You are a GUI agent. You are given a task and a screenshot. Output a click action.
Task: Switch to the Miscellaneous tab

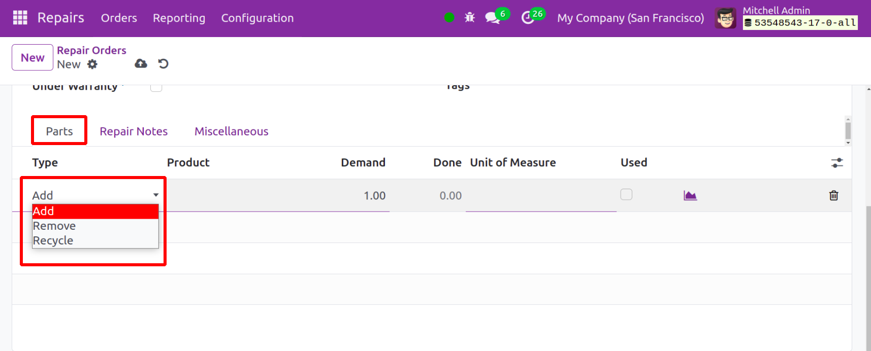click(x=232, y=131)
